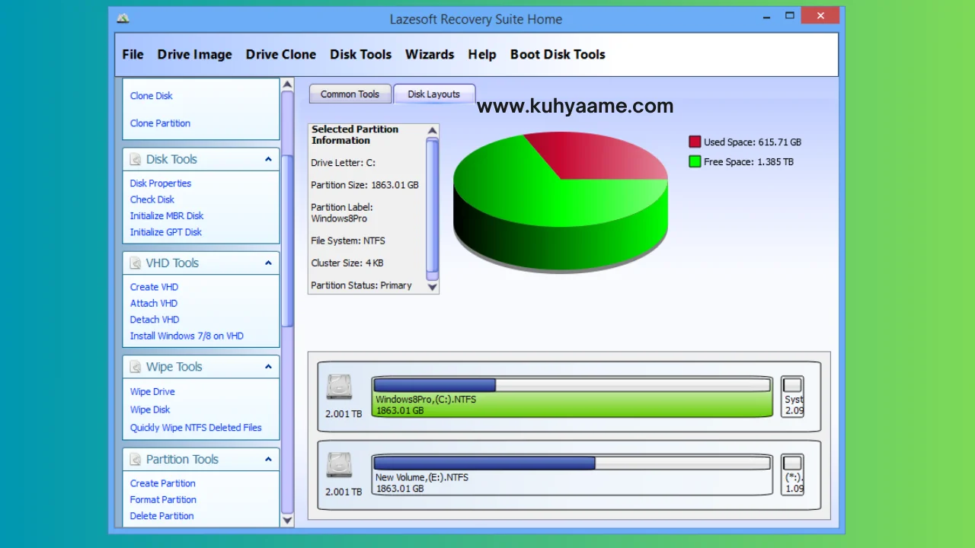This screenshot has width=975, height=548.
Task: Click Detach VHD
Action: (x=154, y=320)
